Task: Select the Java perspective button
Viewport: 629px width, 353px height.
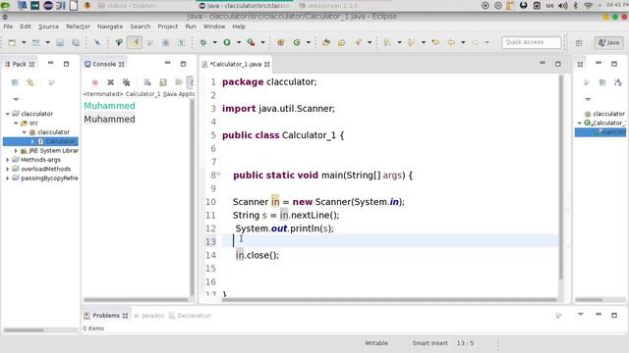Action: (x=609, y=42)
